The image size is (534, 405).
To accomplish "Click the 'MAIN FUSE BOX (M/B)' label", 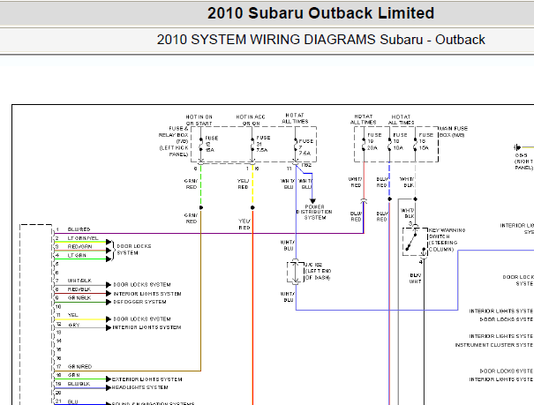I will (454, 131).
